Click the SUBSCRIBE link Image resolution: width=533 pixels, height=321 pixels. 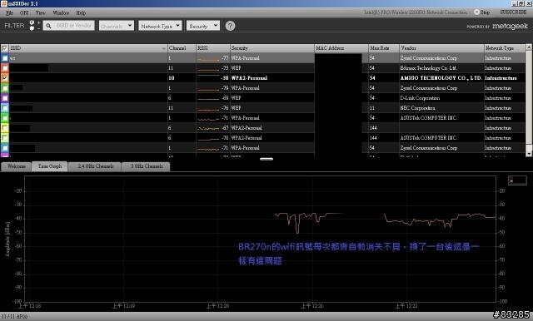513,12
